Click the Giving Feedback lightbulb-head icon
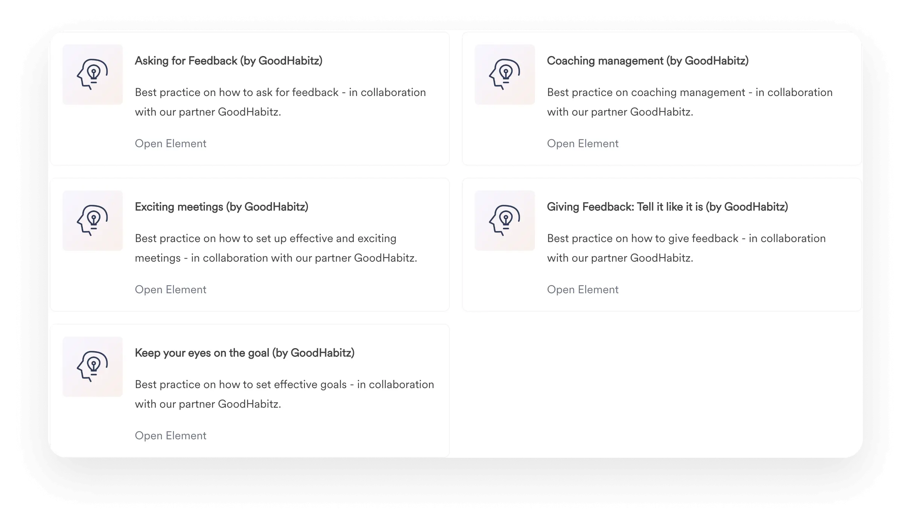Viewport: 911px width, 524px height. [504, 221]
